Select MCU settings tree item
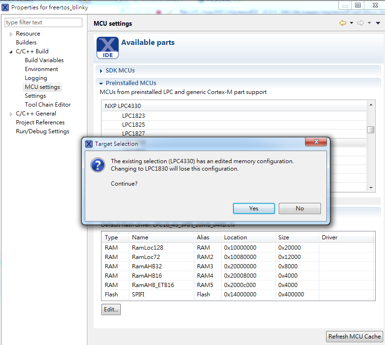 click(42, 87)
